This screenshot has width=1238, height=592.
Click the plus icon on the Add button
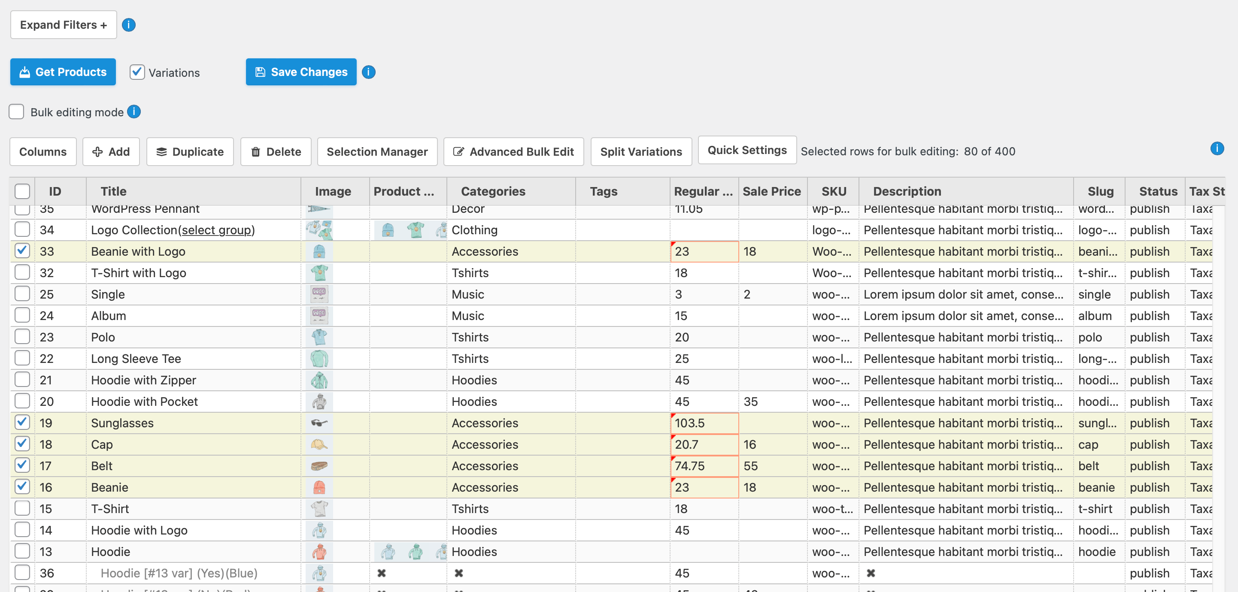[x=99, y=152]
